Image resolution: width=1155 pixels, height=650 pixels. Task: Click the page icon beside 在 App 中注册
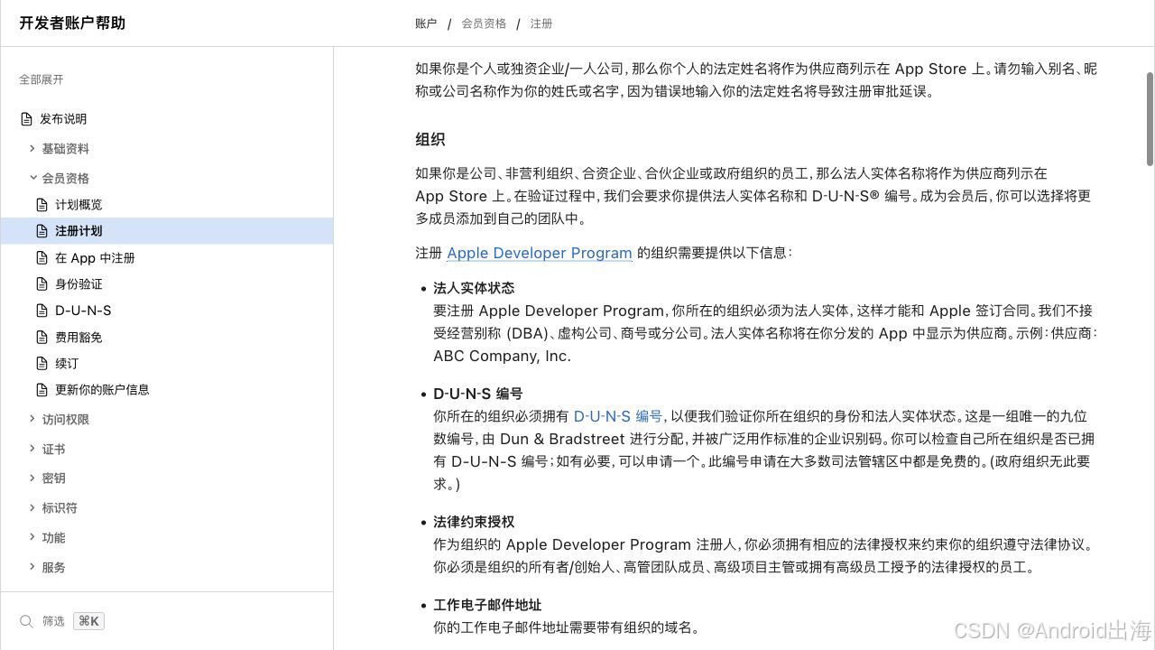tap(42, 258)
